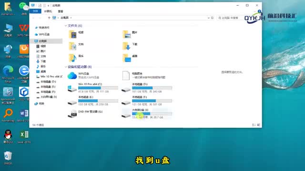Open the 音乐 folder in the main pane
Image resolution: width=305 pixels, height=171 pixels.
point(73,58)
